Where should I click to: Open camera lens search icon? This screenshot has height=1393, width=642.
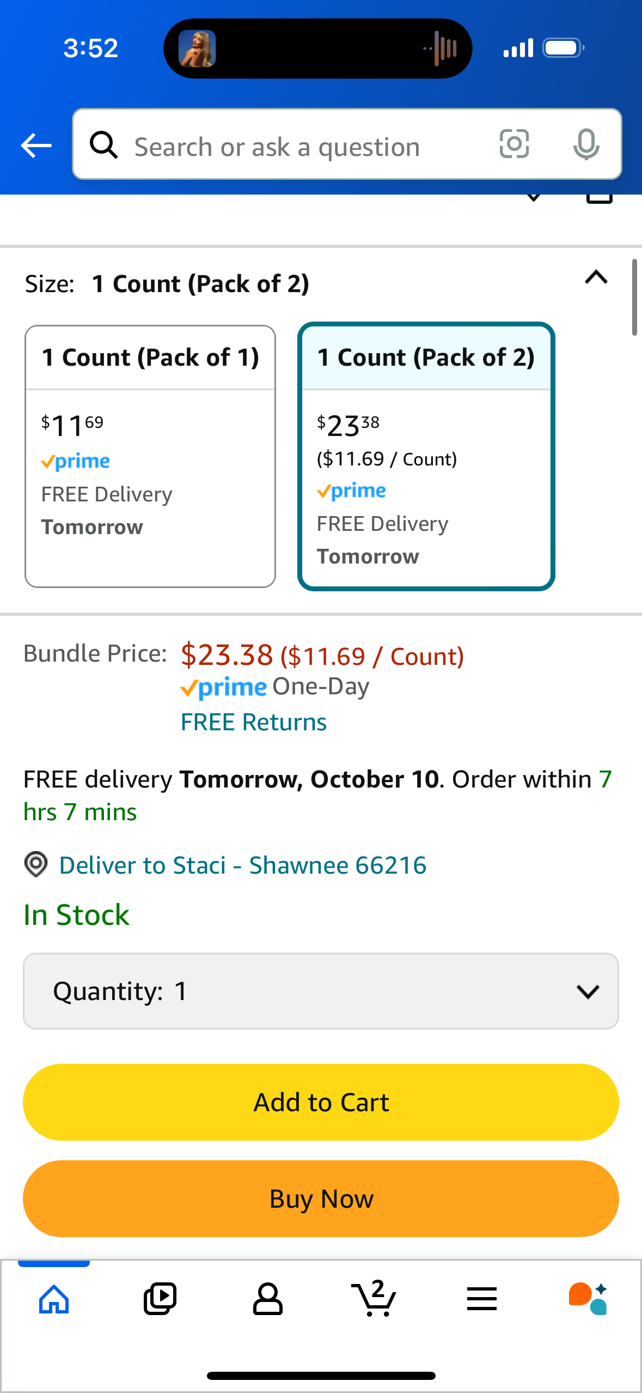[x=514, y=144]
